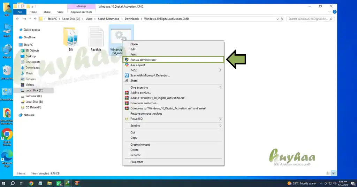Open the BIN folder icon

70,37
